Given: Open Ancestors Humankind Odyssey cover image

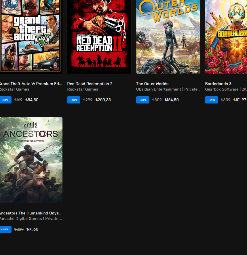Looking at the screenshot, I should coord(31,160).
